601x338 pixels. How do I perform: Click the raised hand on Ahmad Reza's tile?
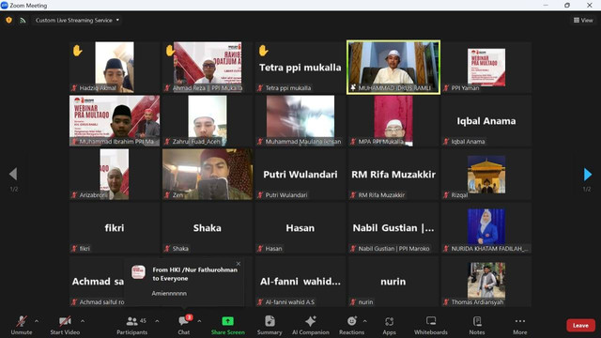click(x=170, y=51)
